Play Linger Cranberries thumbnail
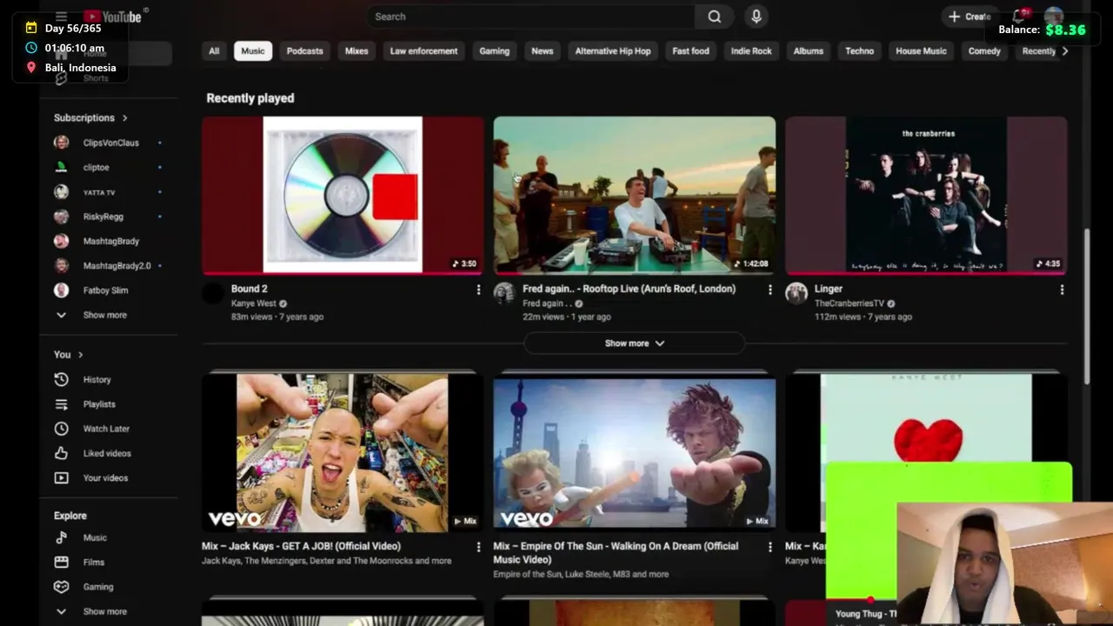The image size is (1113, 626). [926, 195]
